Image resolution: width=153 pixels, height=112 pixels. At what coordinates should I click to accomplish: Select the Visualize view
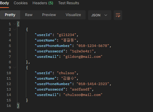point(73,15)
